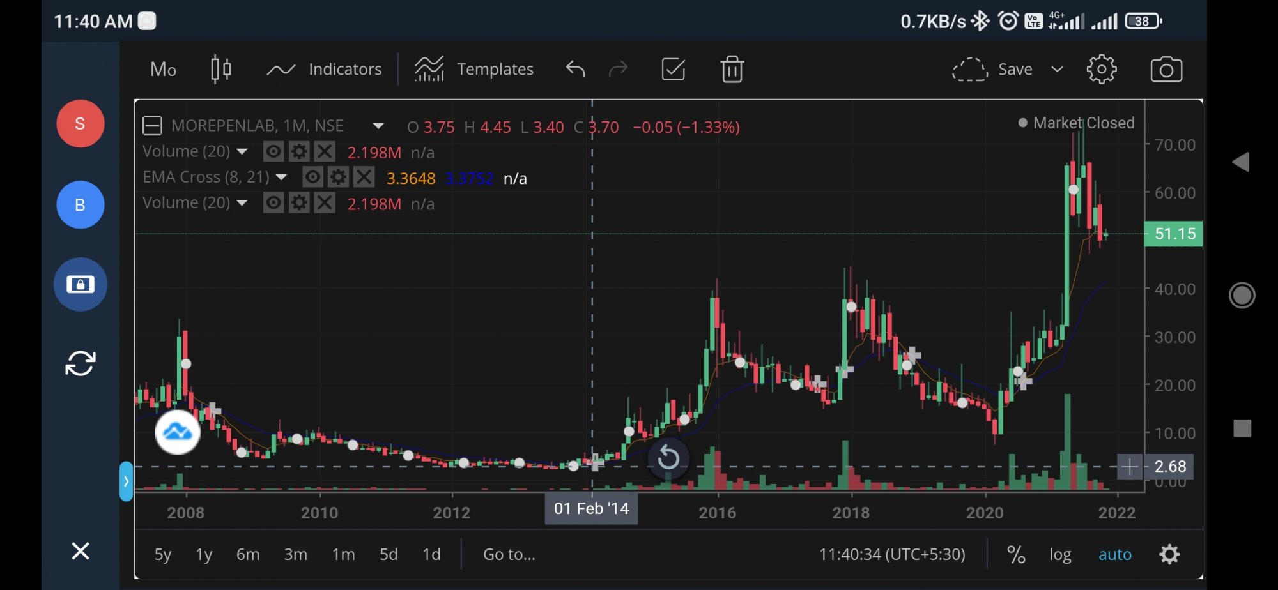Image resolution: width=1278 pixels, height=590 pixels.
Task: Click the EMA value 3.3648 in legend
Action: point(411,178)
